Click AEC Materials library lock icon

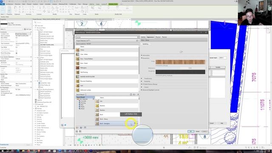point(93,99)
